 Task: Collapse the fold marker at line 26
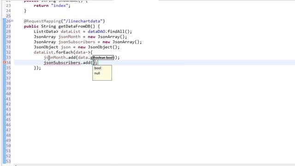point(12,21)
